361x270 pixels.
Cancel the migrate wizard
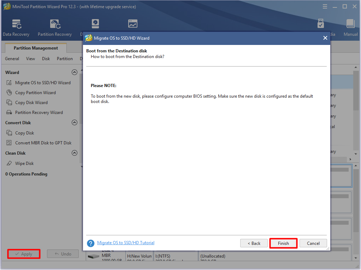[x=313, y=243]
